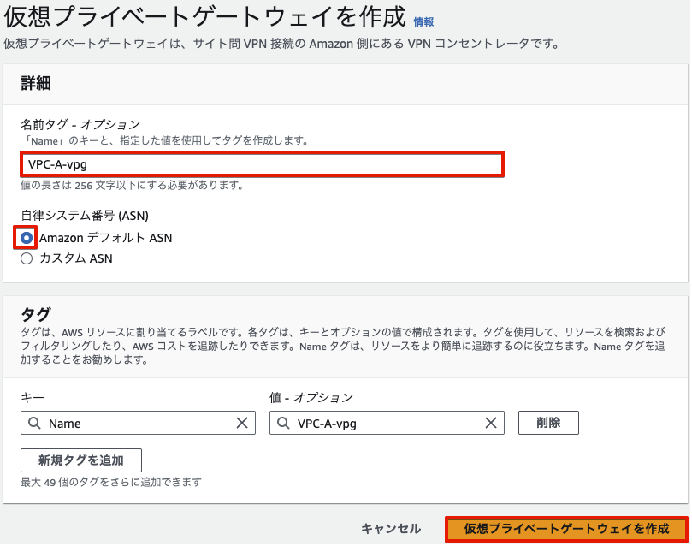Click the 名前タグ - オプション label

(79, 123)
